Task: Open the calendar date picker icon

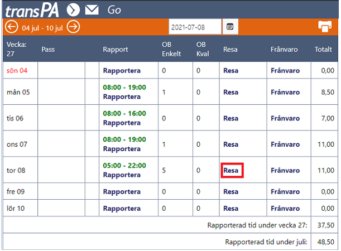Action: pos(230,27)
